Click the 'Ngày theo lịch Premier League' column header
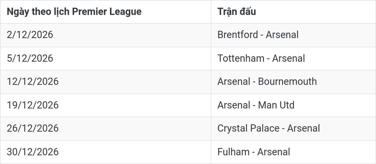 tap(106, 12)
